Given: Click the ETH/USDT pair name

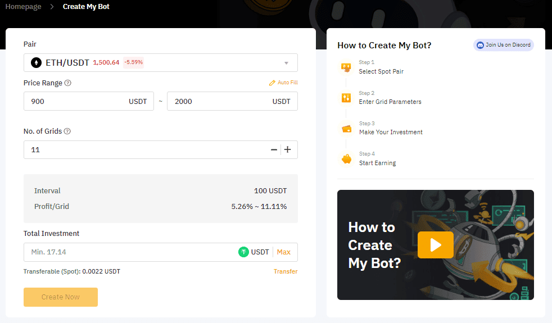Looking at the screenshot, I should pos(67,62).
